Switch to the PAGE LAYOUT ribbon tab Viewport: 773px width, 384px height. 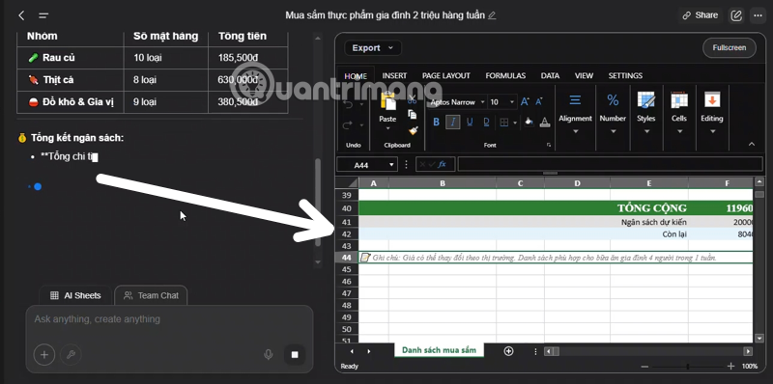coord(446,76)
